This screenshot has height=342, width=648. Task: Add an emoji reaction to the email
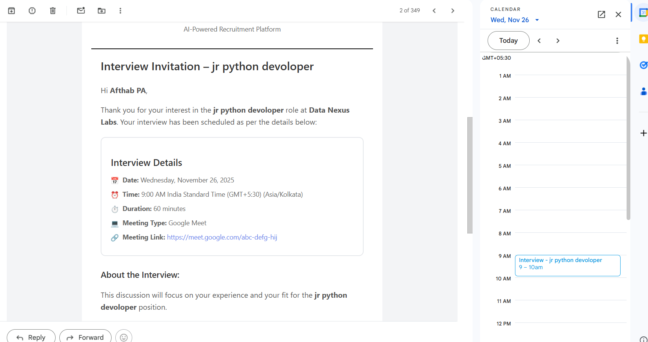pyautogui.click(x=124, y=337)
